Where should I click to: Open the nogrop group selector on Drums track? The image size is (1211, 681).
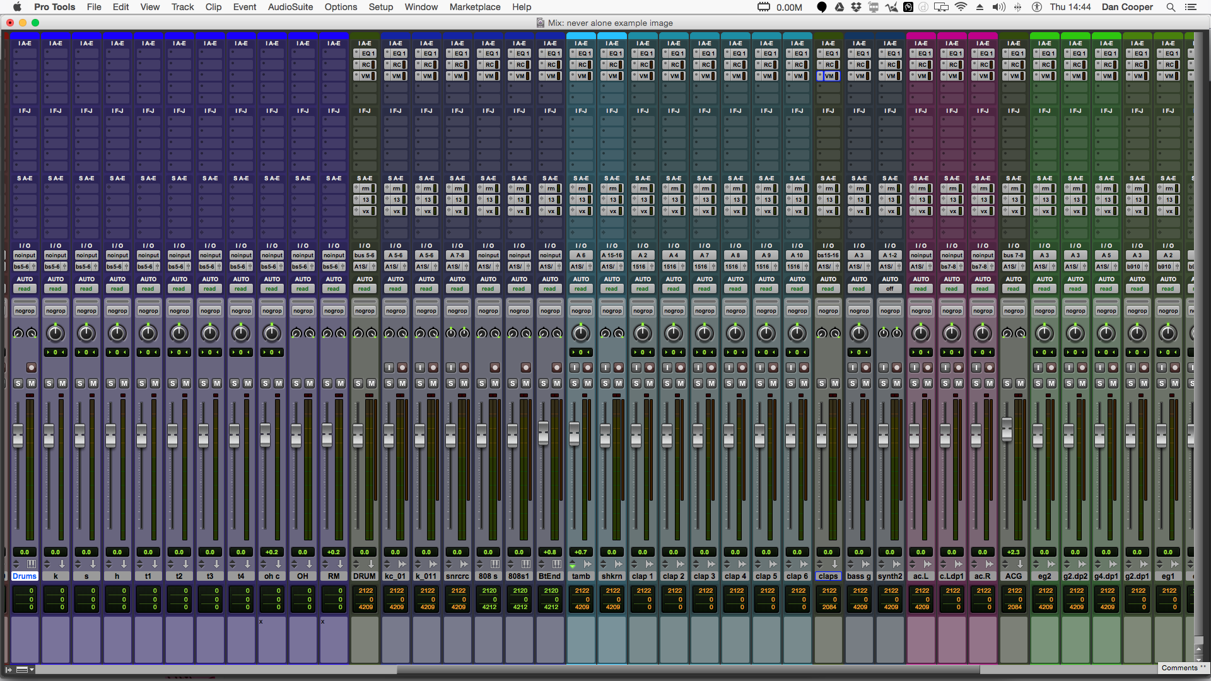click(25, 311)
